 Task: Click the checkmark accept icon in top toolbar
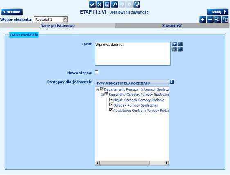point(92,5)
